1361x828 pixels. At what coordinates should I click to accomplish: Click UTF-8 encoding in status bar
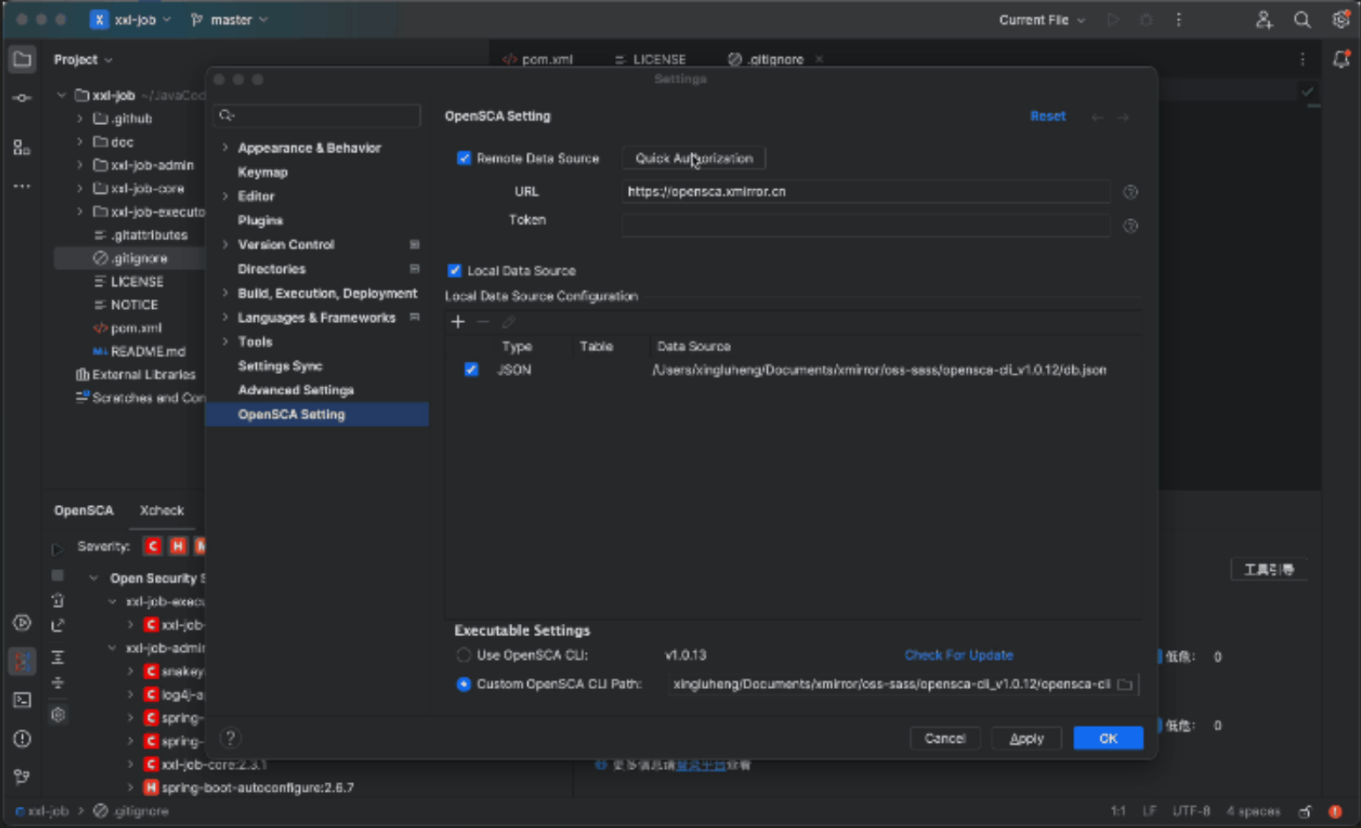pyautogui.click(x=1191, y=811)
